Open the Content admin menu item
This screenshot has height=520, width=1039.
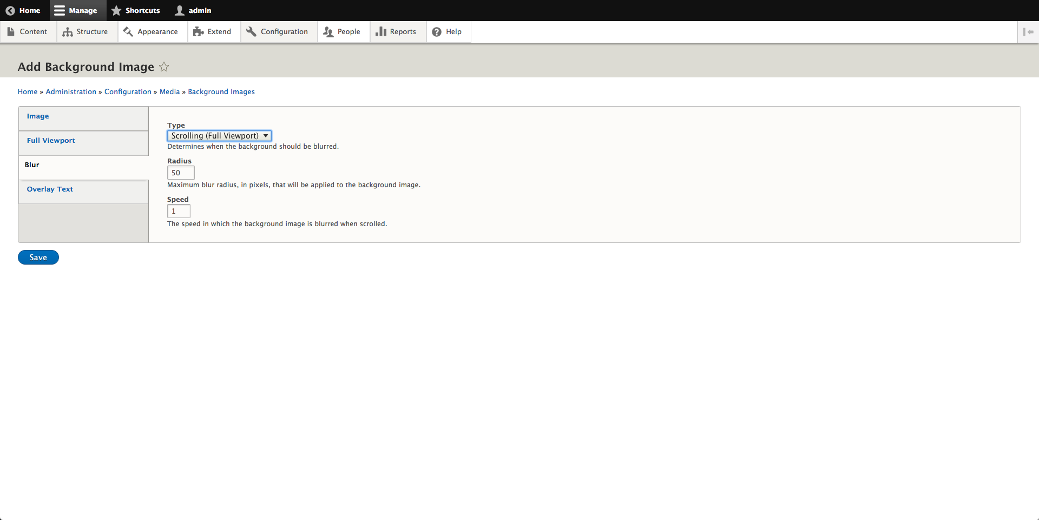point(28,32)
